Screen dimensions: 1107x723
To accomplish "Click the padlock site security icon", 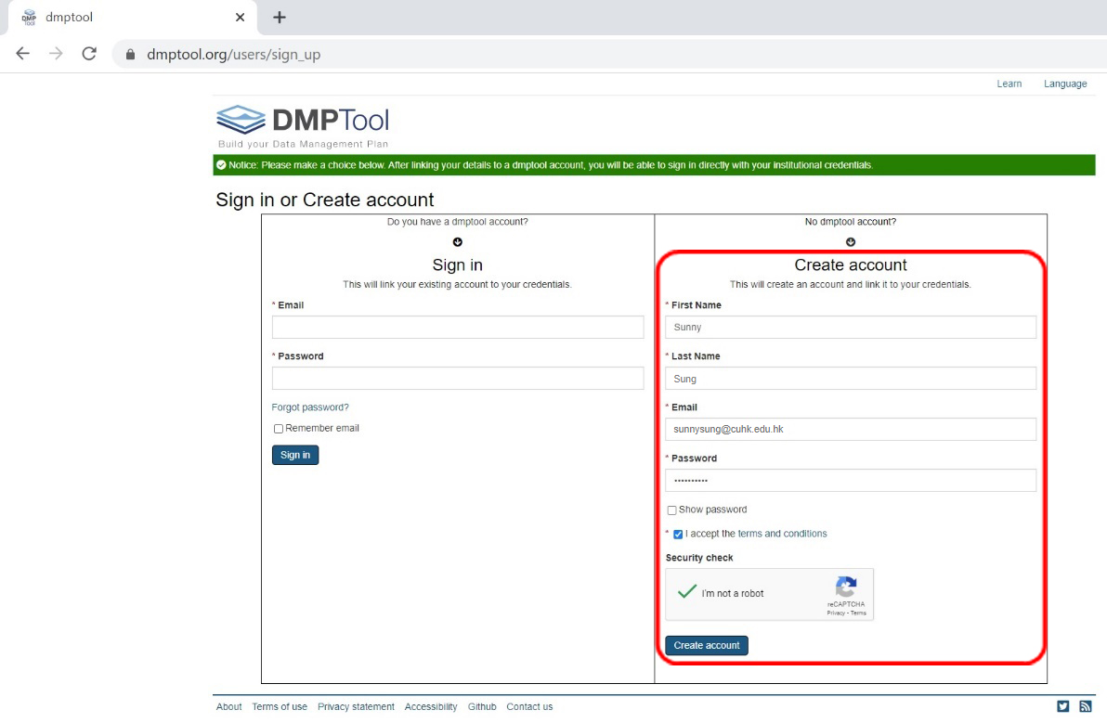I will pos(130,55).
